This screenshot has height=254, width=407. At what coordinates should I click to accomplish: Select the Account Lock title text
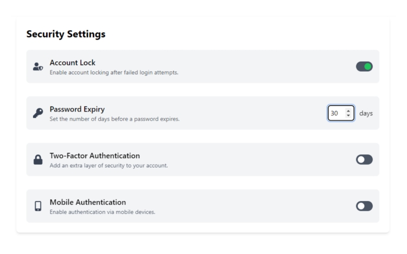[72, 63]
